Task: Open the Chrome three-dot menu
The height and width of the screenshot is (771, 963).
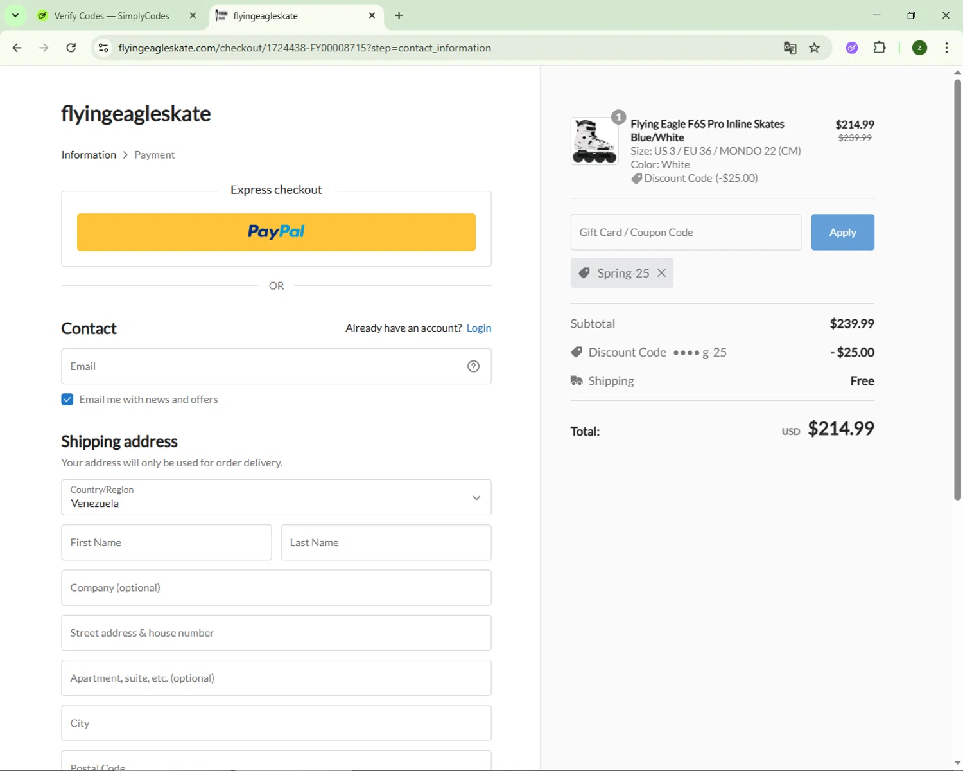Action: pos(947,48)
